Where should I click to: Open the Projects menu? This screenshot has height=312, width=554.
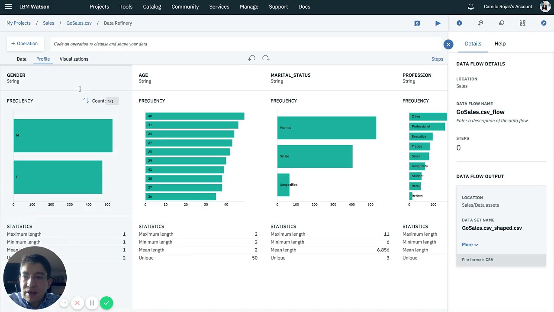click(99, 6)
